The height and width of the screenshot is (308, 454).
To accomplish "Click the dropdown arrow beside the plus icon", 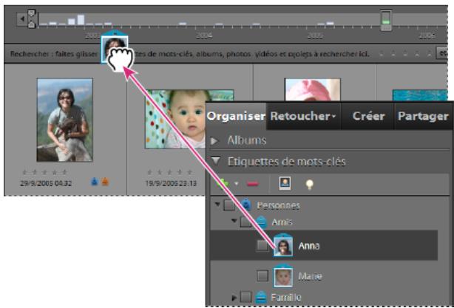I will pos(237,184).
